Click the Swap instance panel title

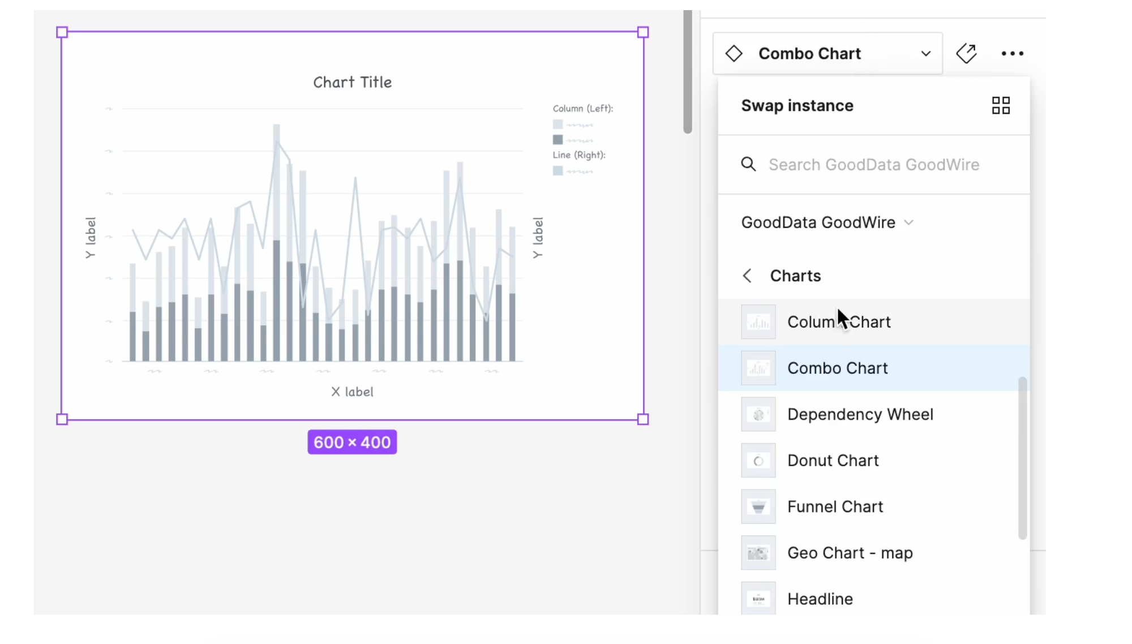(797, 106)
